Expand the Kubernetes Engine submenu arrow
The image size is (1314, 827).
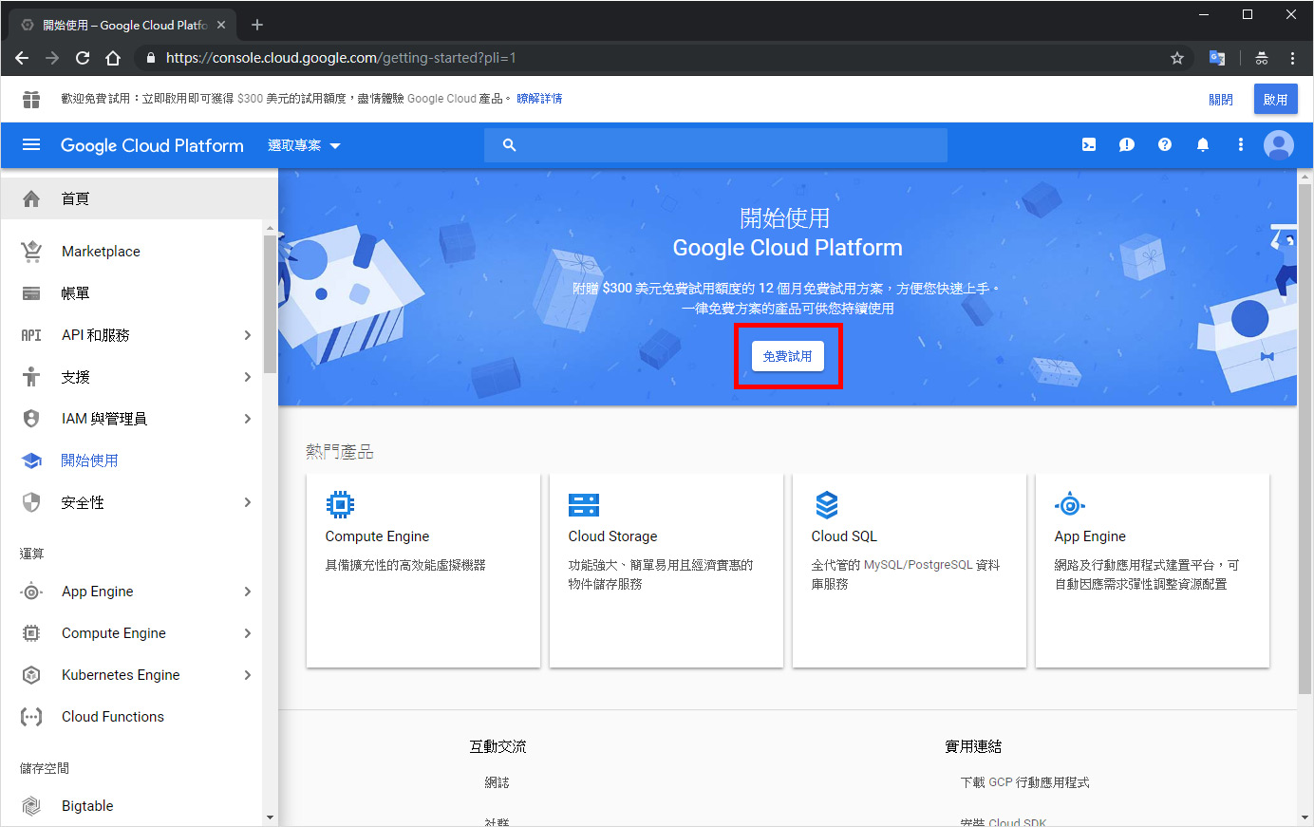tap(247, 675)
